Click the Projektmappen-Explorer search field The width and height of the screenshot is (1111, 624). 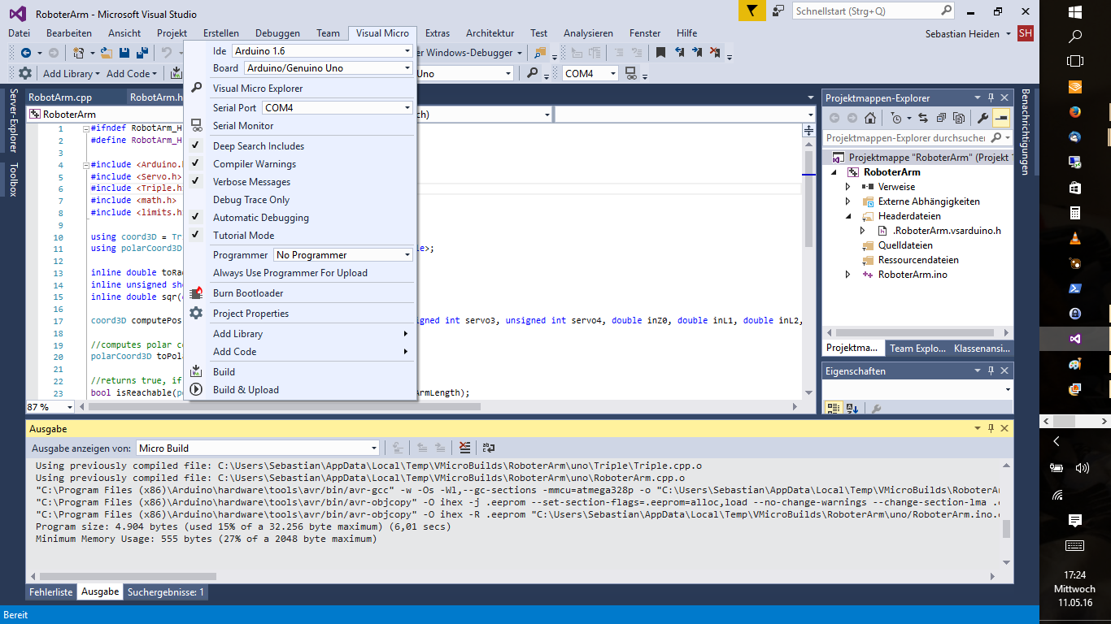917,138
